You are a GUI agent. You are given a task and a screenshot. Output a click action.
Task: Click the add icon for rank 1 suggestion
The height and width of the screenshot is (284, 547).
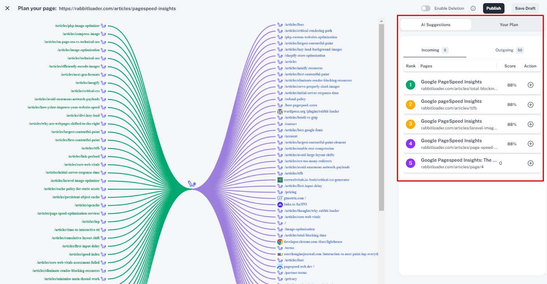pyautogui.click(x=530, y=85)
